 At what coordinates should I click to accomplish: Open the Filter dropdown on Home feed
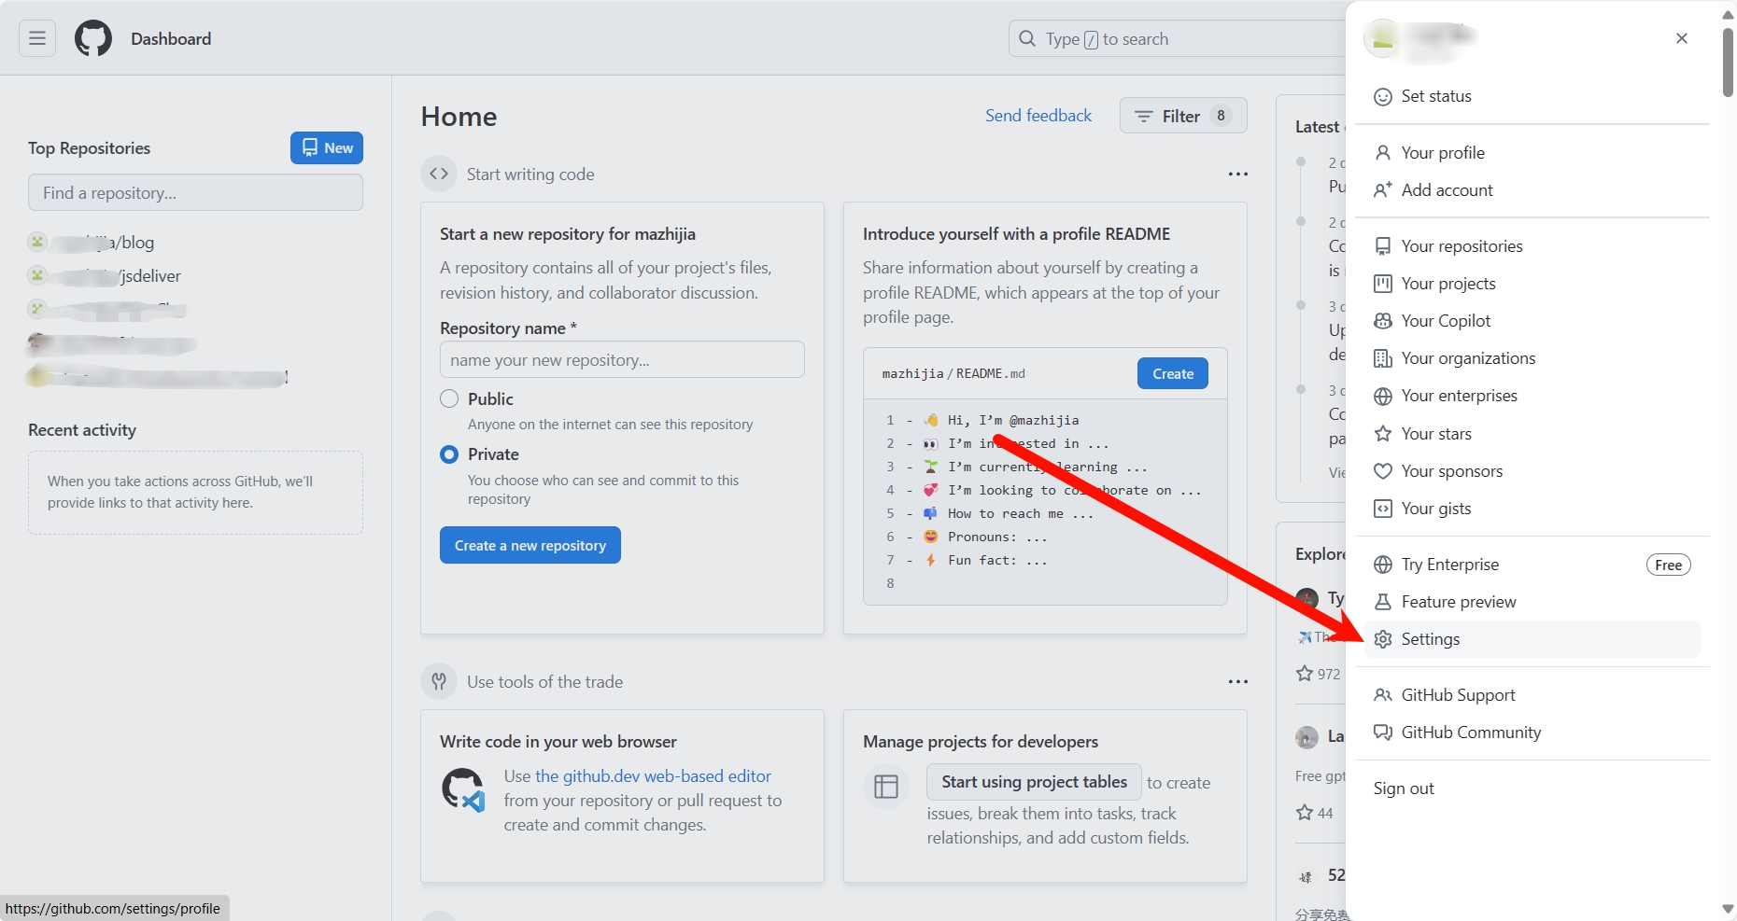1183,116
